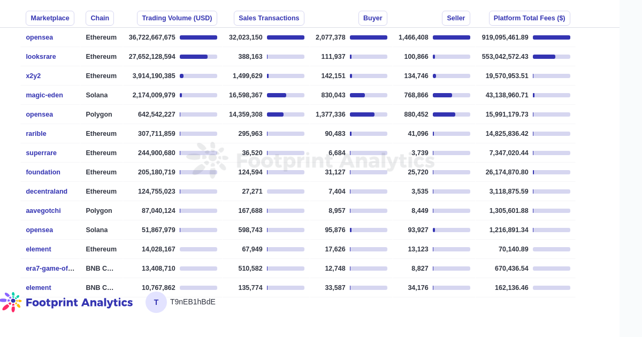
Task: Sort by Trading Volume (USD) header
Action: tap(177, 18)
